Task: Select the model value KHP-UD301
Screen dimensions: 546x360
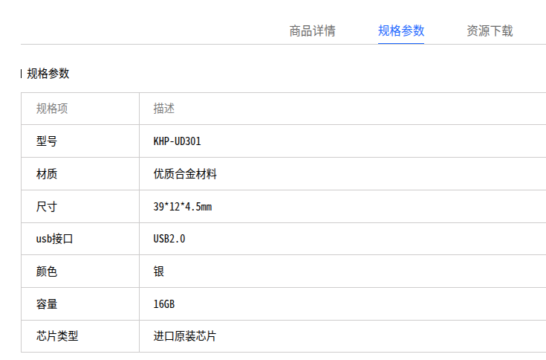Action: pyautogui.click(x=178, y=141)
